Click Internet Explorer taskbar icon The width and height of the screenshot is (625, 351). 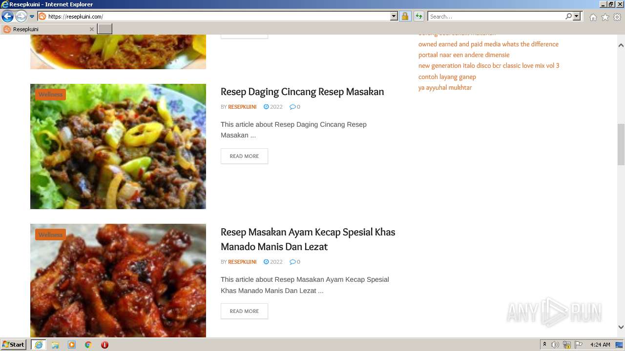coord(39,345)
